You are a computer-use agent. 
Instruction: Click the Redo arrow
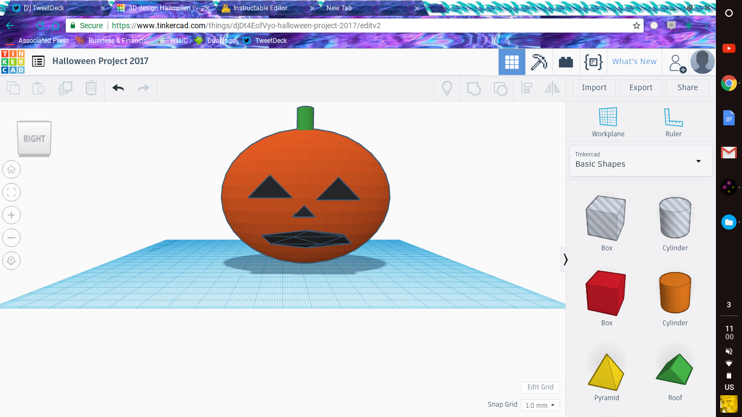tap(143, 88)
